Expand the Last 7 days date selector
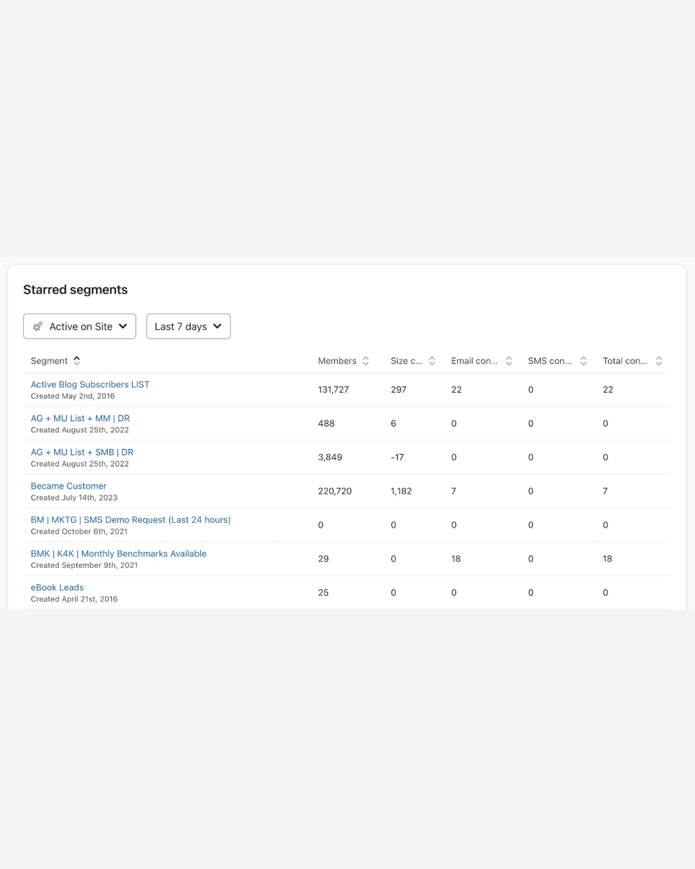Viewport: 695px width, 869px height. click(x=188, y=326)
